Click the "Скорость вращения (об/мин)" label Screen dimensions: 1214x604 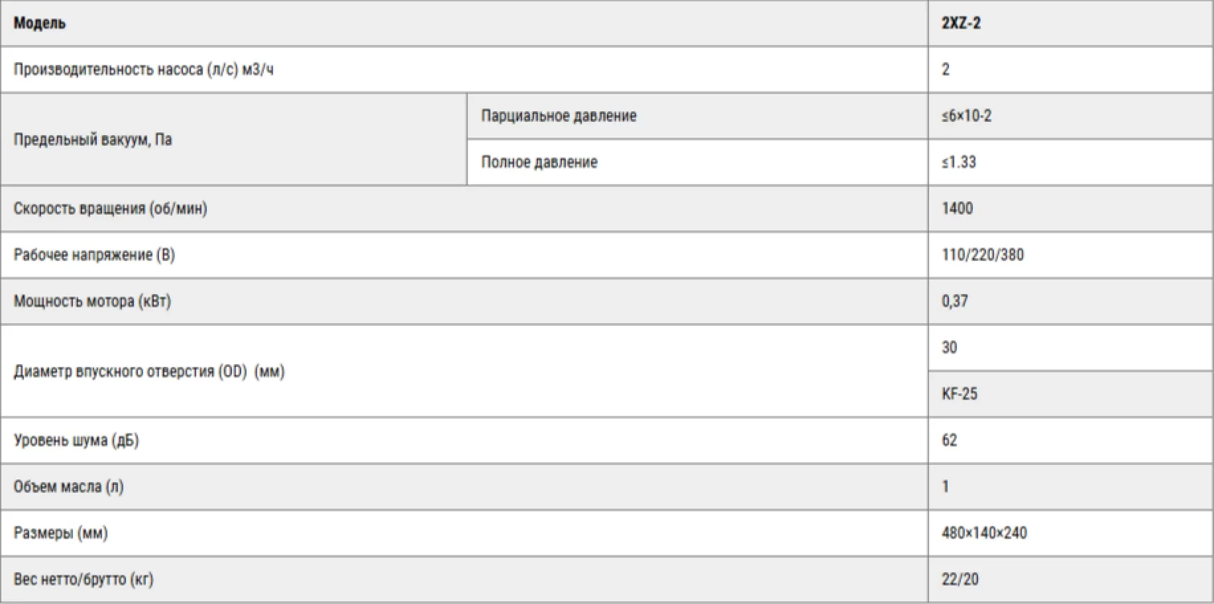110,209
